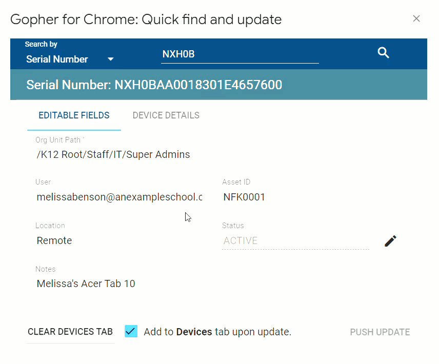Click the search magnifying glass icon
The image size is (439, 364).
(x=383, y=53)
